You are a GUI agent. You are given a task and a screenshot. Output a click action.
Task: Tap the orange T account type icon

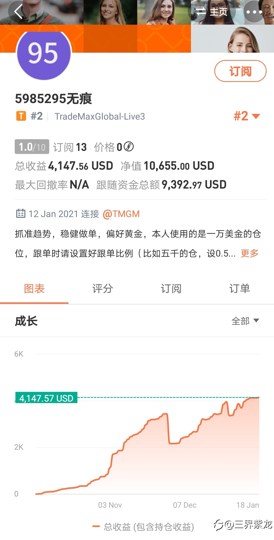(21, 116)
